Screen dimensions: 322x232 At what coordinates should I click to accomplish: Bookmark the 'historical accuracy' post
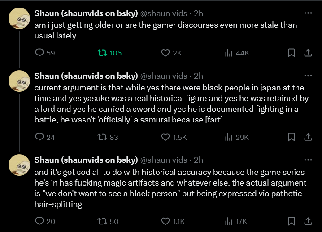pos(291,221)
